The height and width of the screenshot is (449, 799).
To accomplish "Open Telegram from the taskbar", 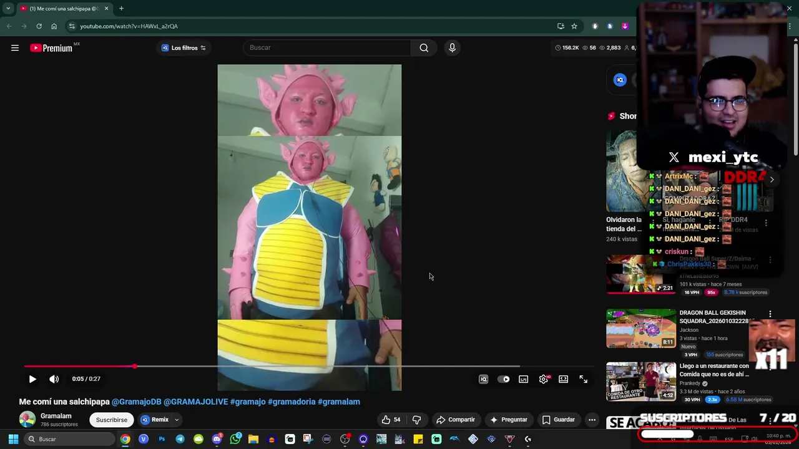I will (x=180, y=439).
